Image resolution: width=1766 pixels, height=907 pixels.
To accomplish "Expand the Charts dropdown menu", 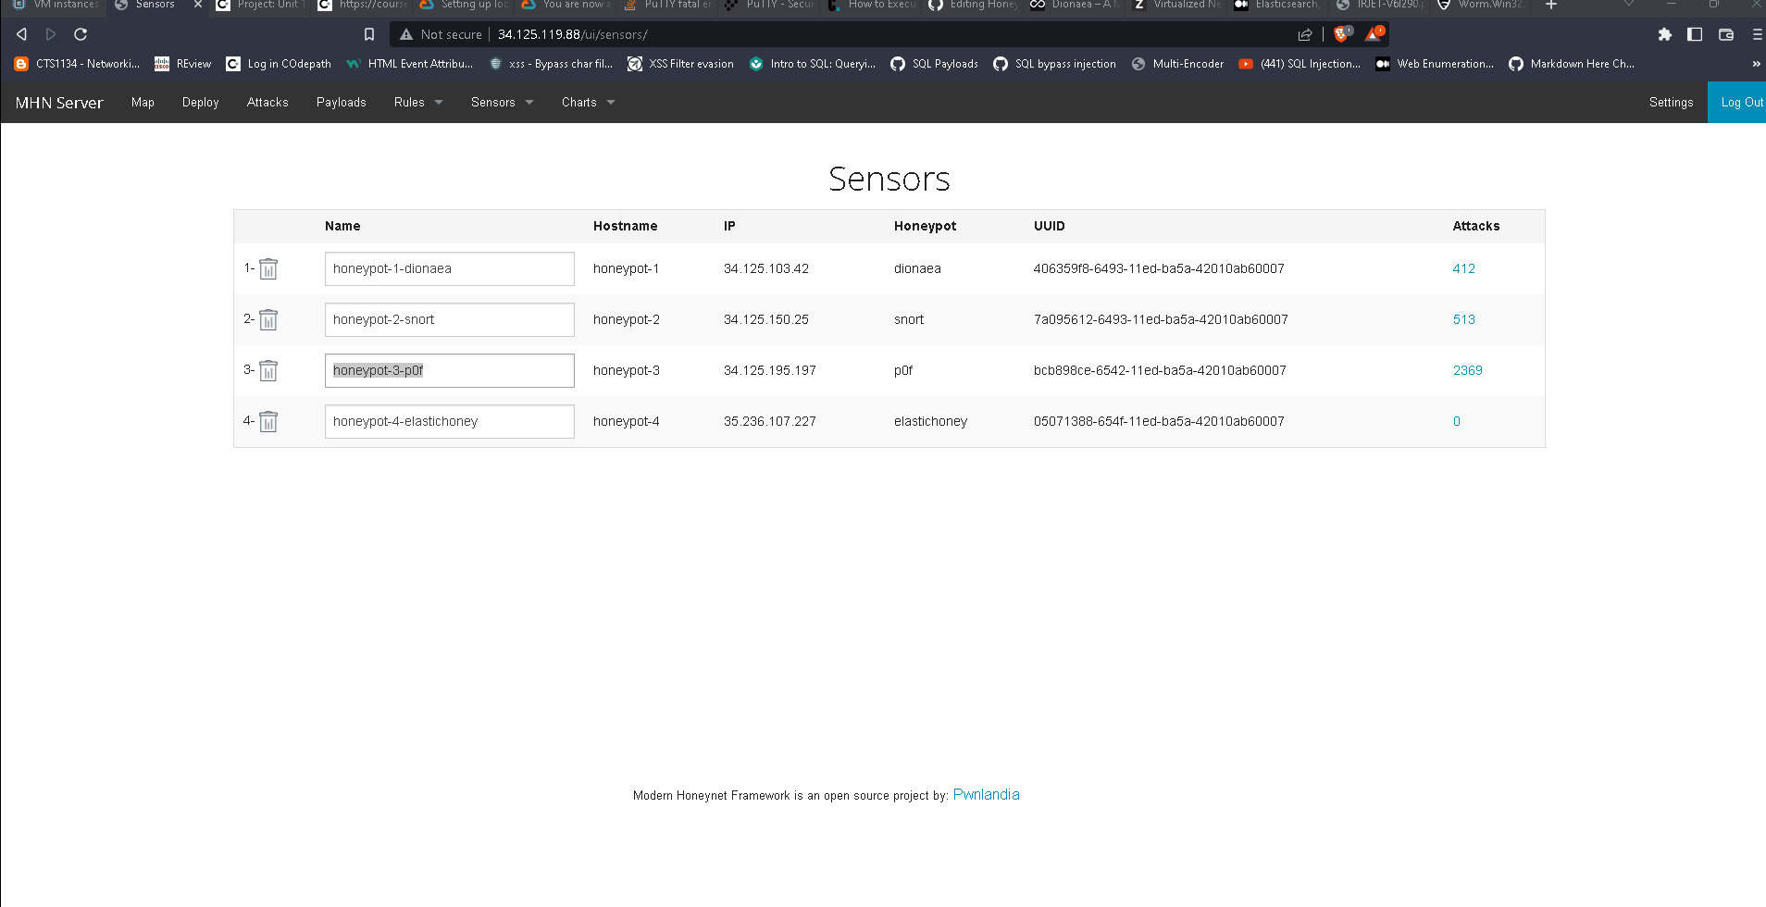I will pos(588,102).
